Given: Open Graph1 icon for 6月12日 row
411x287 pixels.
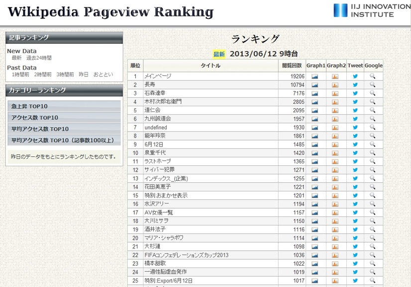Looking at the screenshot, I should click(315, 144).
